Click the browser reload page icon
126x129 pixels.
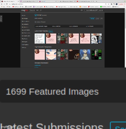(7, 4)
